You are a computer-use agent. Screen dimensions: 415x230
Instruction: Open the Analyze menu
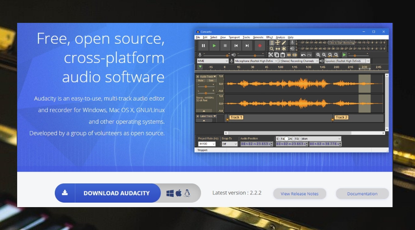(280, 37)
